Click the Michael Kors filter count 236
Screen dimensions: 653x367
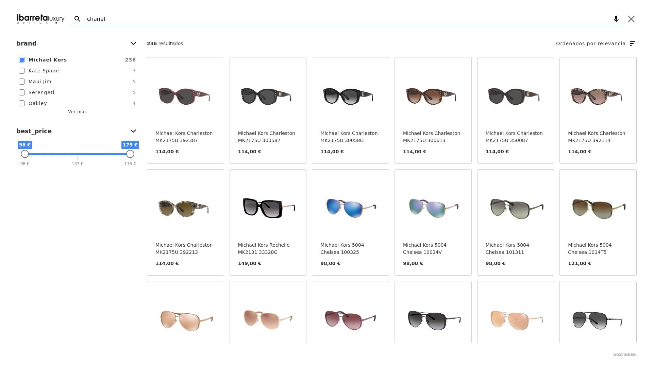point(130,60)
